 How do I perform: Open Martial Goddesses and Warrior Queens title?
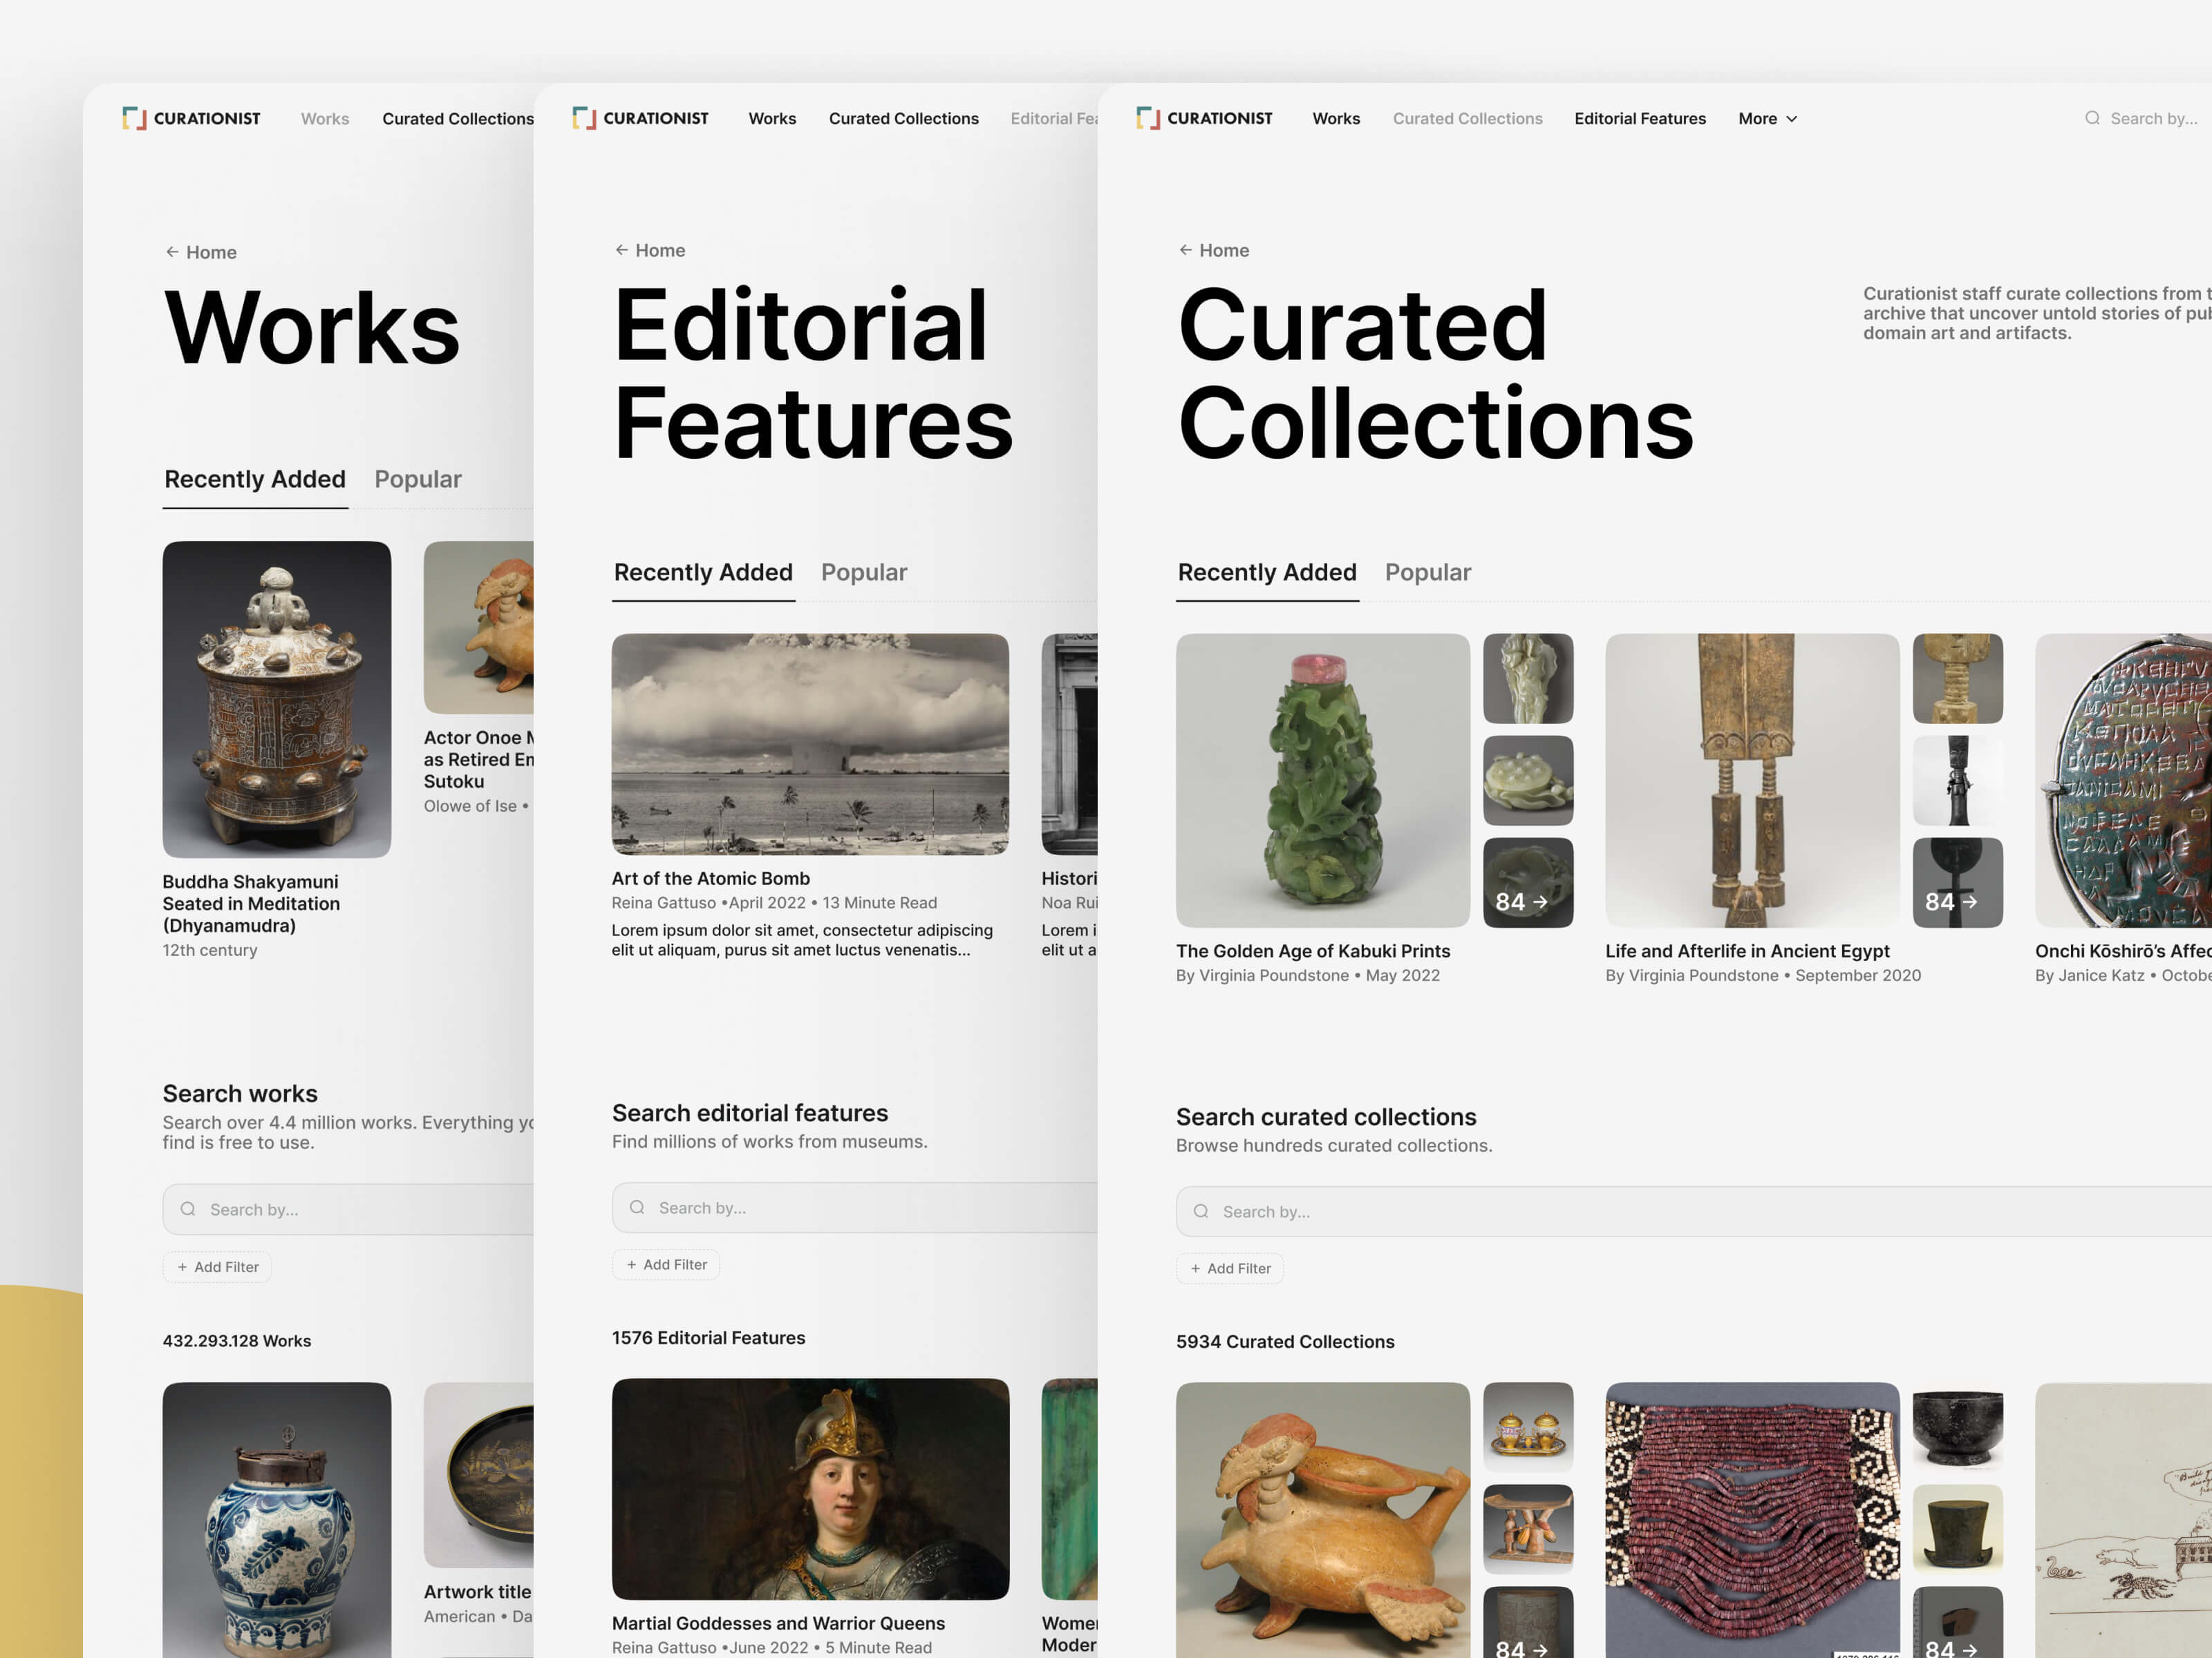(x=778, y=1623)
